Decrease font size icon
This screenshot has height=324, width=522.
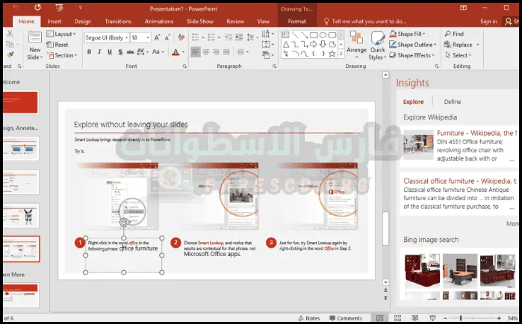coord(168,37)
